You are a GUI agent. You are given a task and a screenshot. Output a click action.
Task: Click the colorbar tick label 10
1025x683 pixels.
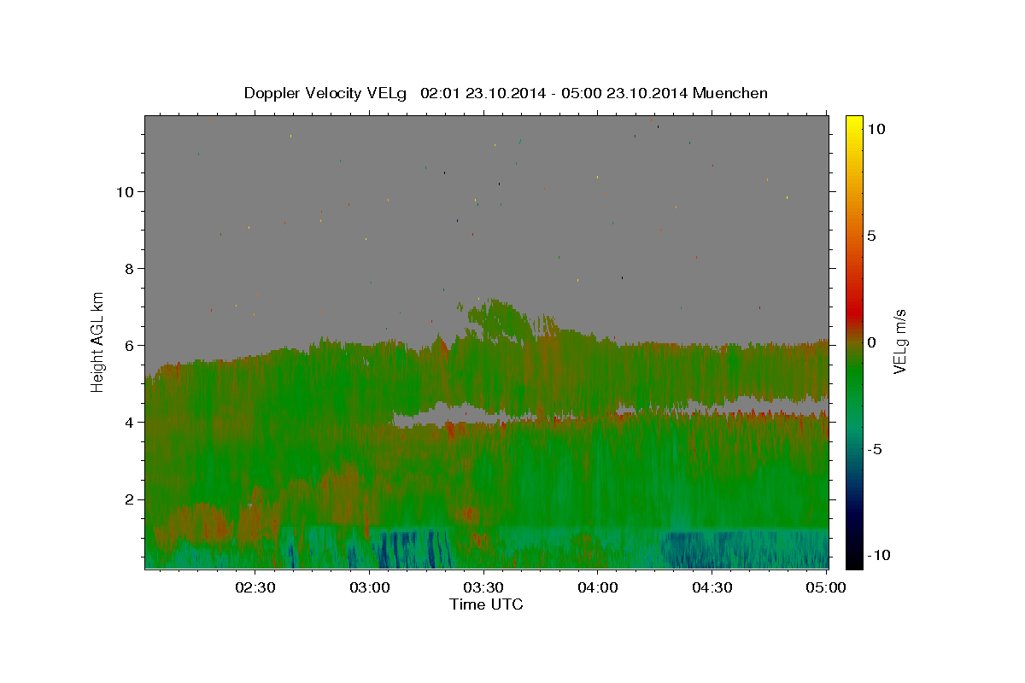tap(876, 129)
